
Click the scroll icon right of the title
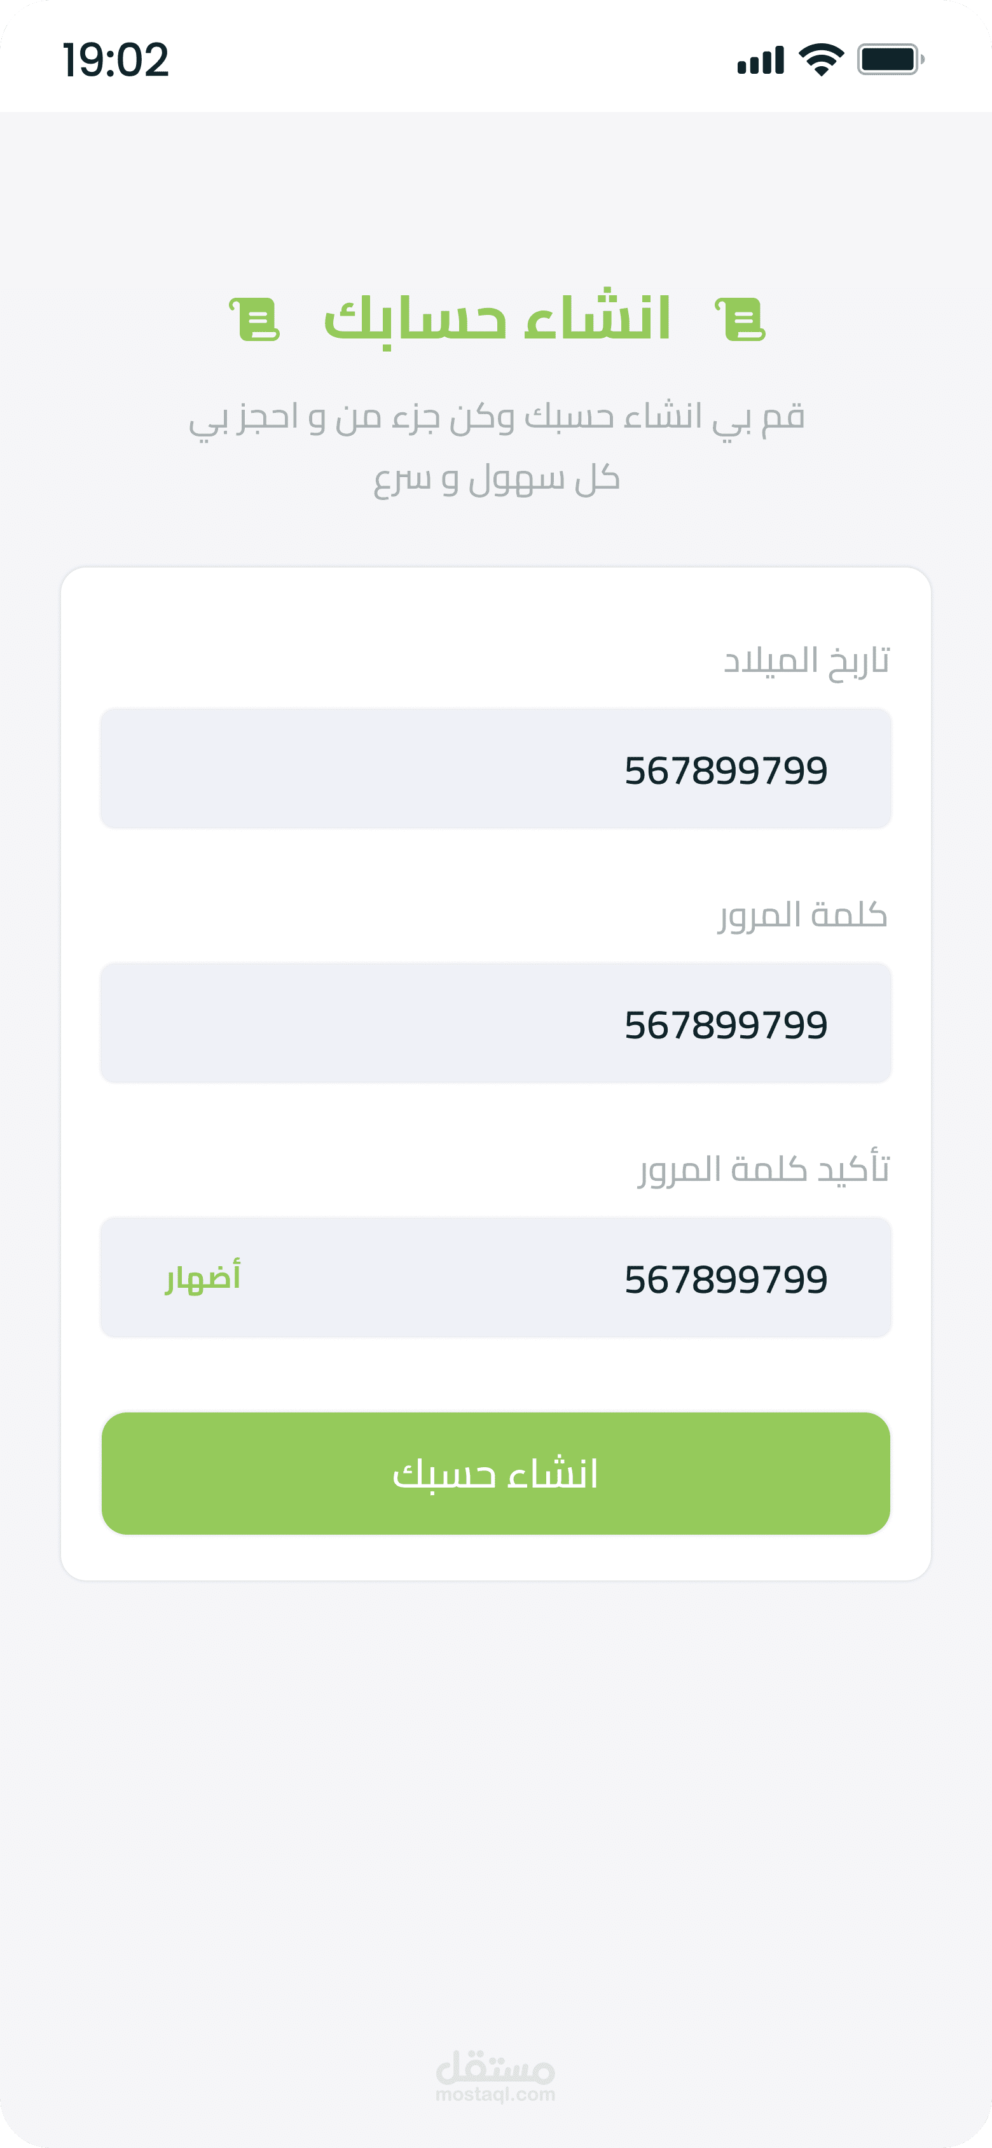point(740,319)
